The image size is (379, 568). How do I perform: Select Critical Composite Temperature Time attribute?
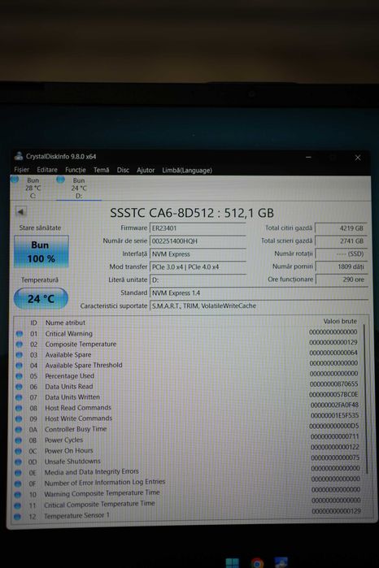tap(99, 505)
